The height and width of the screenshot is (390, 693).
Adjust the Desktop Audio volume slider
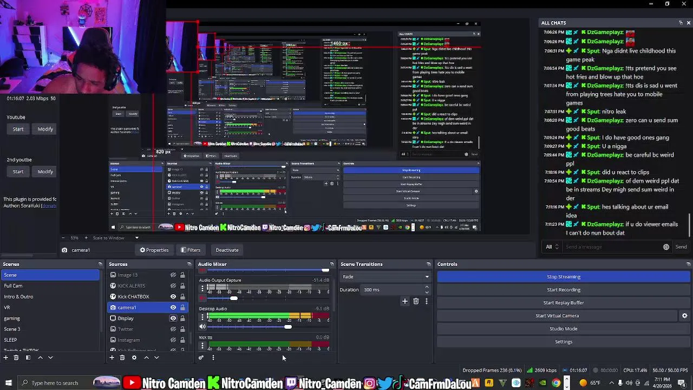[287, 327]
